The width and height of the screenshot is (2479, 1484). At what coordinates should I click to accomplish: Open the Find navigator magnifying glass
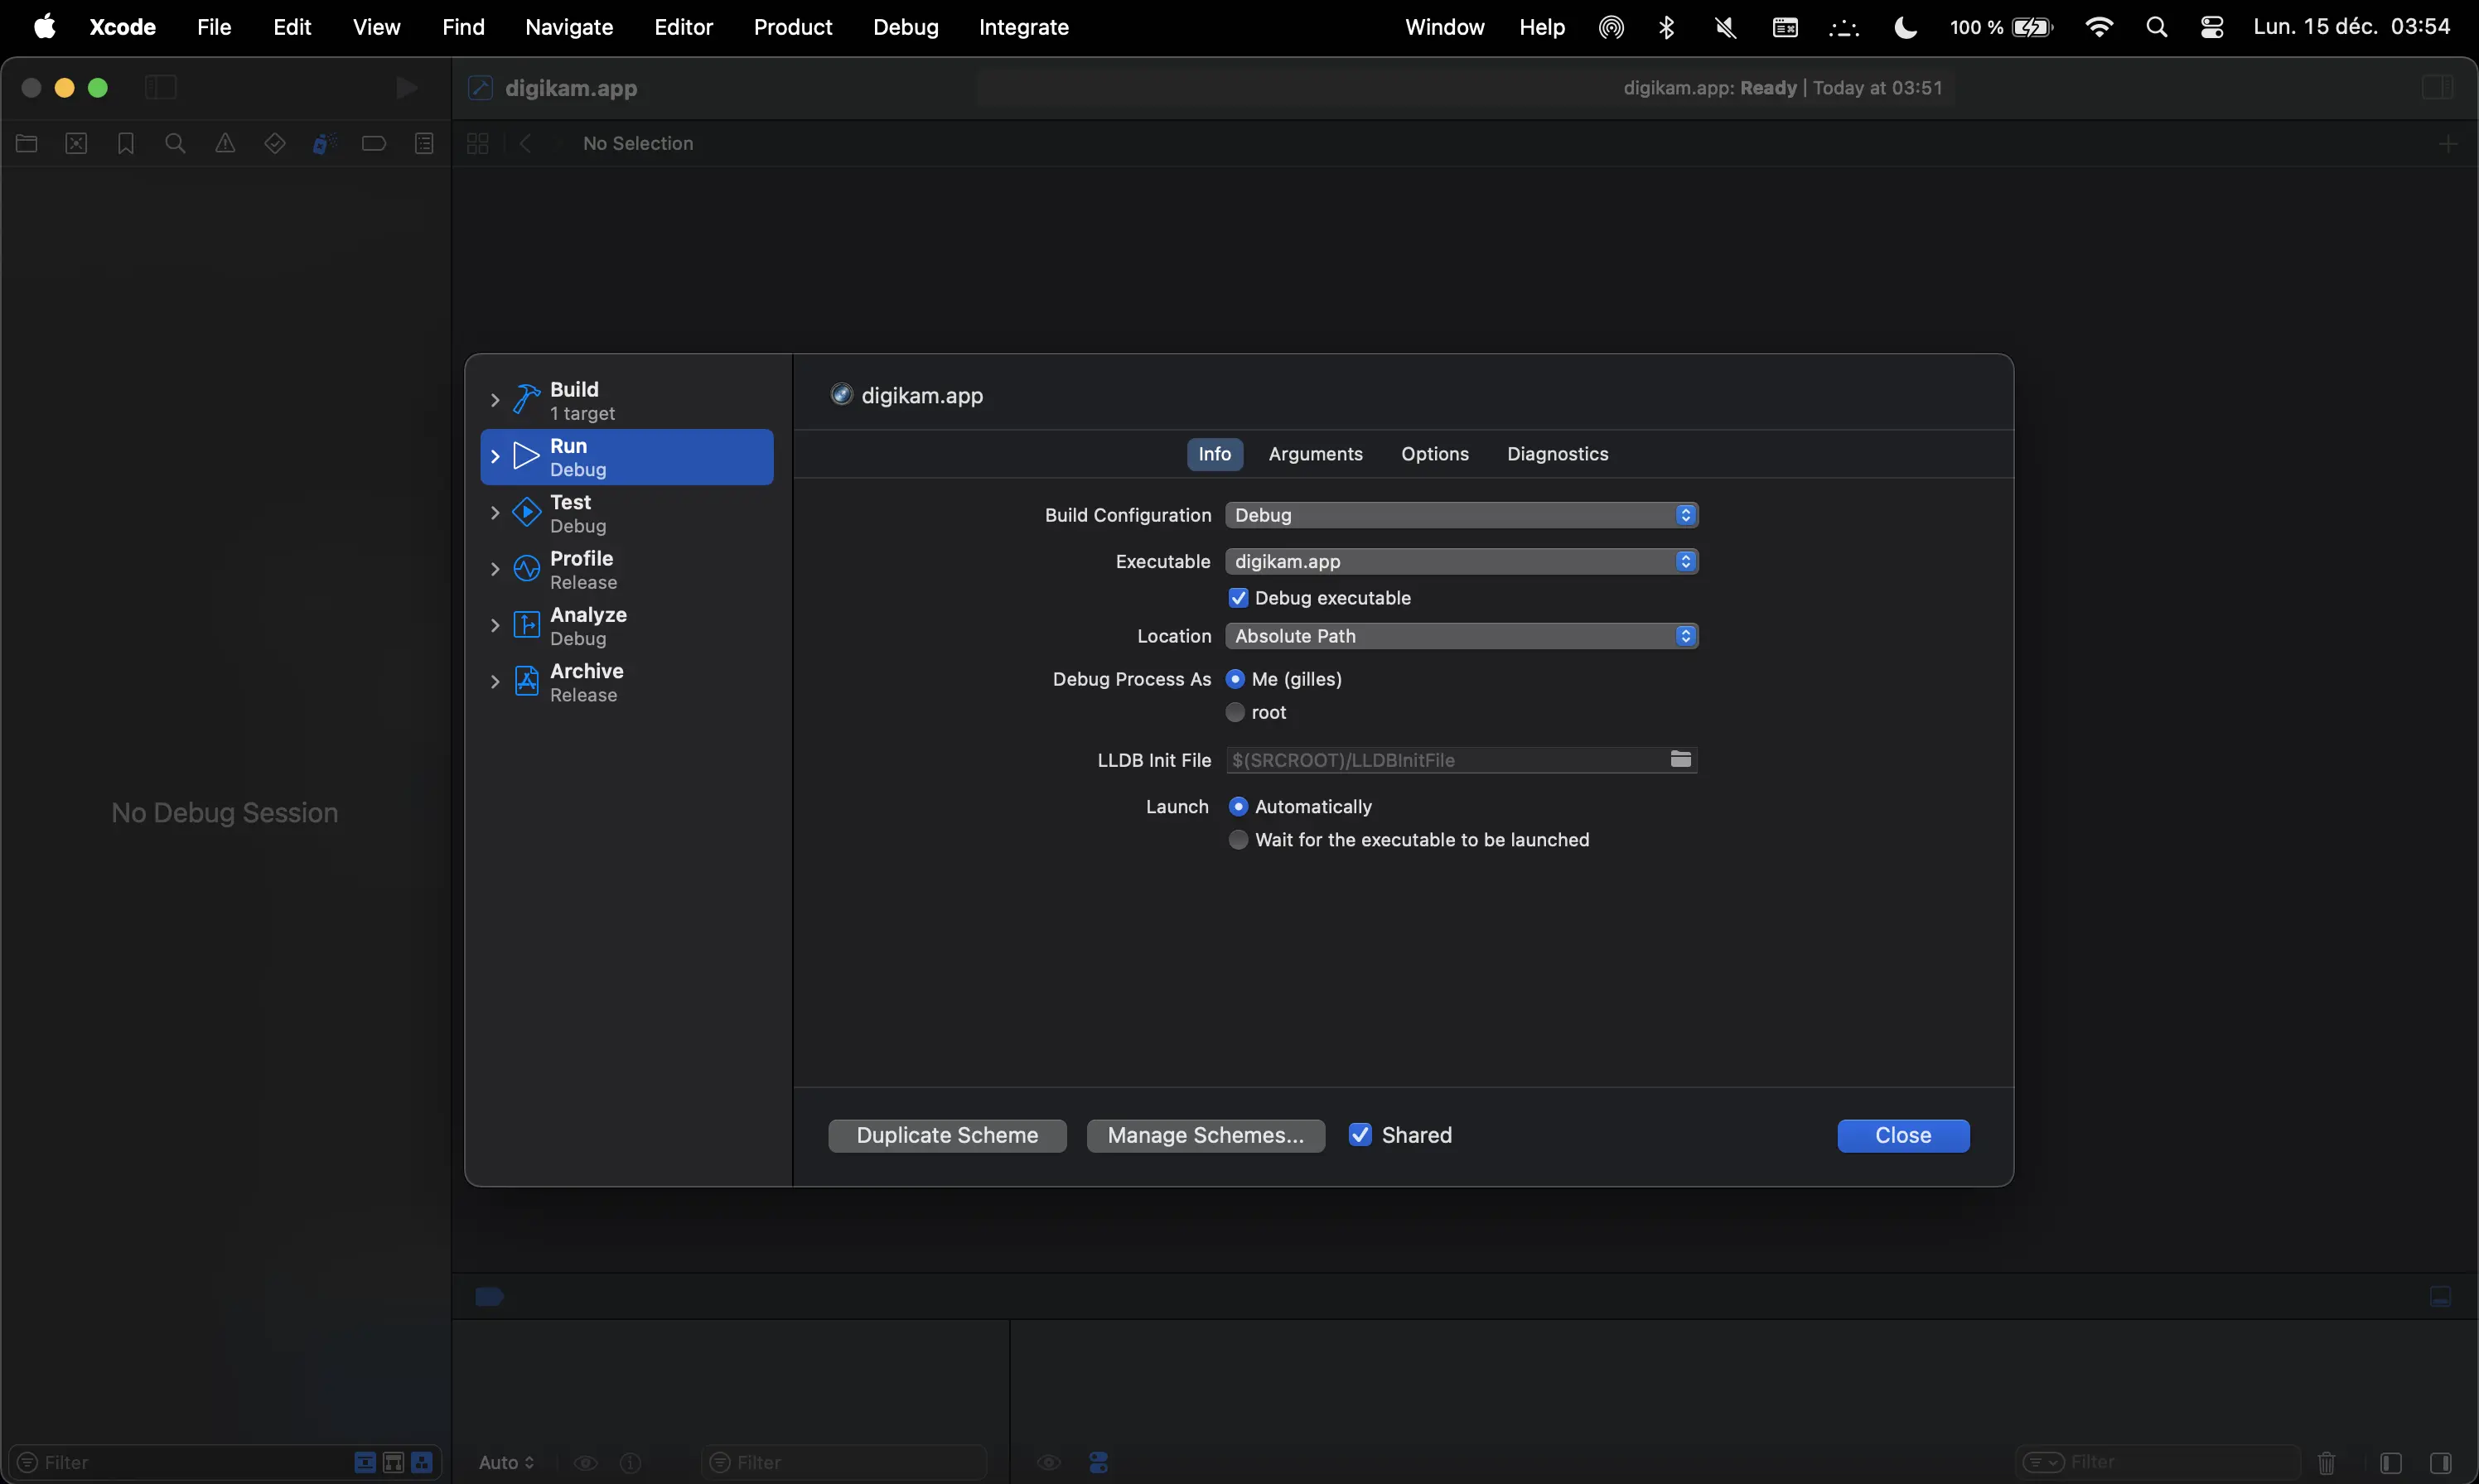click(x=176, y=143)
